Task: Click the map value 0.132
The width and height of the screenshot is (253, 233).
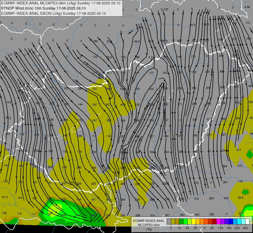Action: pyautogui.click(x=164, y=9)
